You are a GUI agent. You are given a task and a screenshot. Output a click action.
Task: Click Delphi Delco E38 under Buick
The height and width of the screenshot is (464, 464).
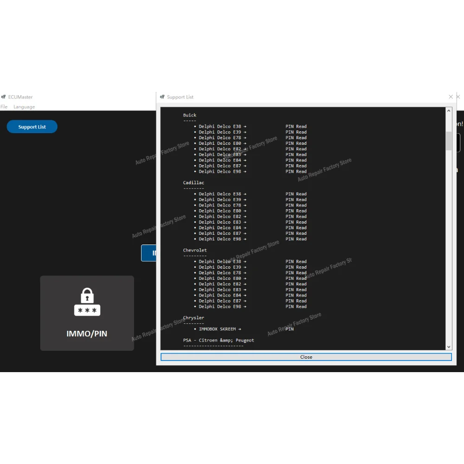220,126
